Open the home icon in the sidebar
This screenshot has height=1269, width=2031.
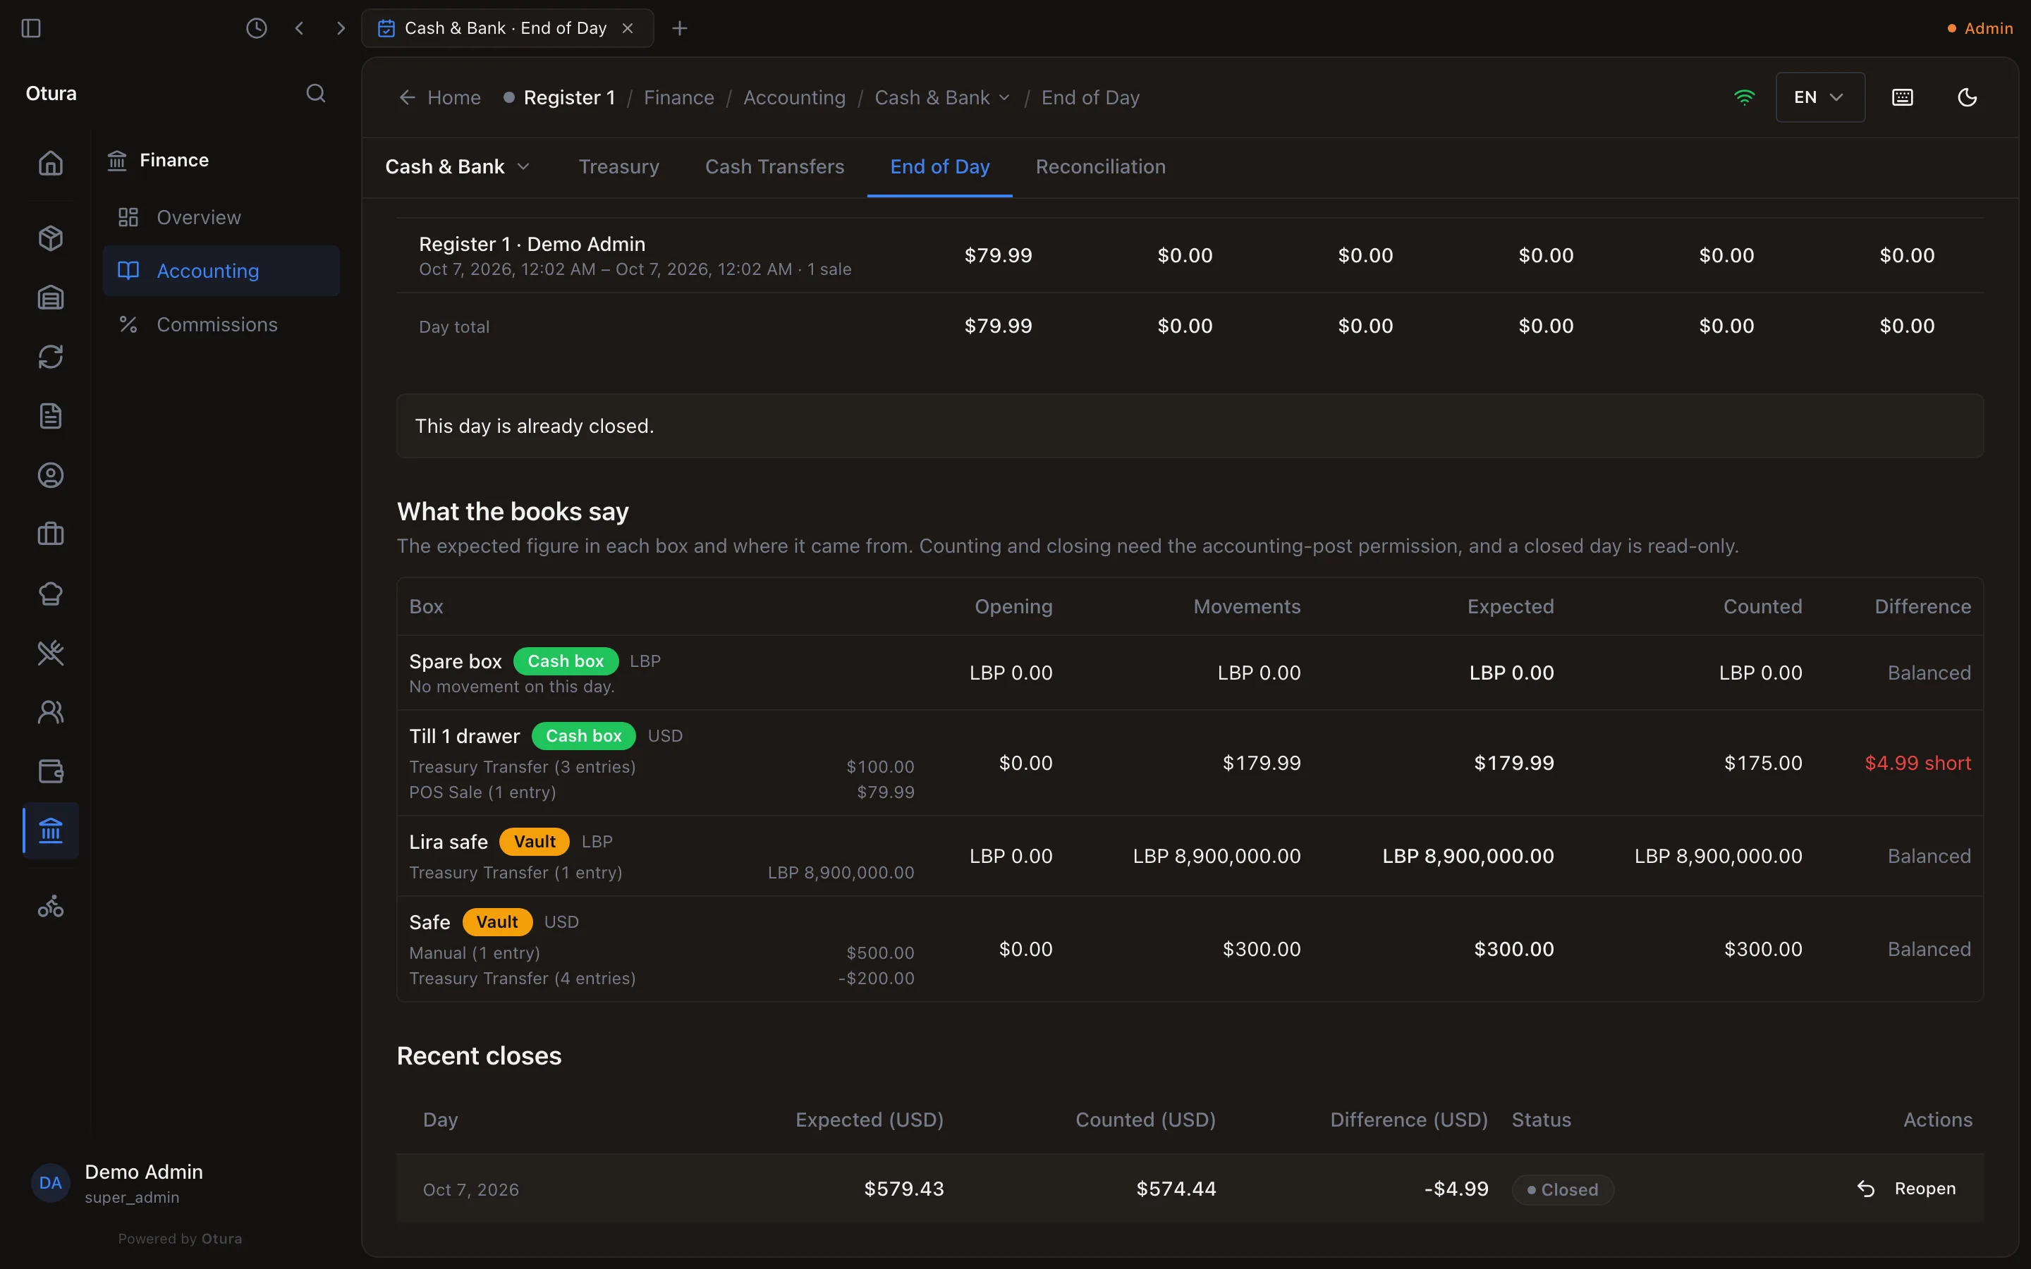50,163
